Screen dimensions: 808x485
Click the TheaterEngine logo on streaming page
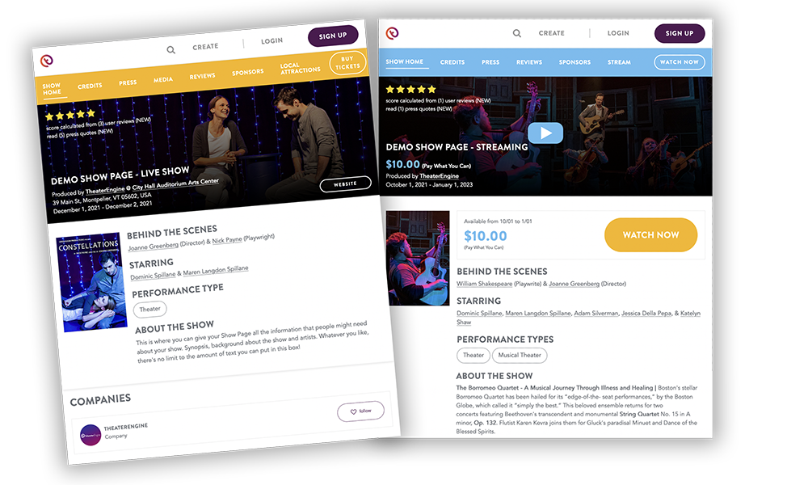click(392, 33)
